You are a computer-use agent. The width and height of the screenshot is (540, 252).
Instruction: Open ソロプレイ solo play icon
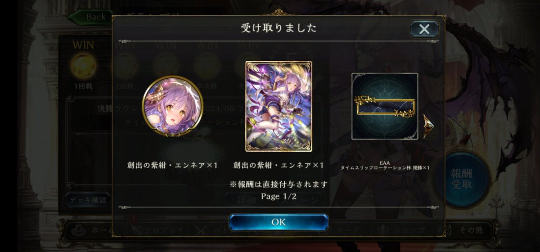(x=136, y=230)
